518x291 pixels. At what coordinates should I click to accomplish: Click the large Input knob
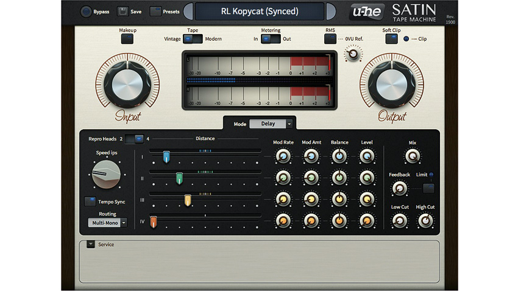point(127,85)
